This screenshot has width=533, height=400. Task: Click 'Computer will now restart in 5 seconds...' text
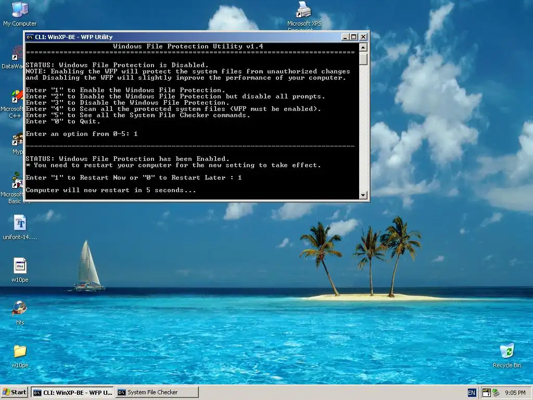click(111, 190)
